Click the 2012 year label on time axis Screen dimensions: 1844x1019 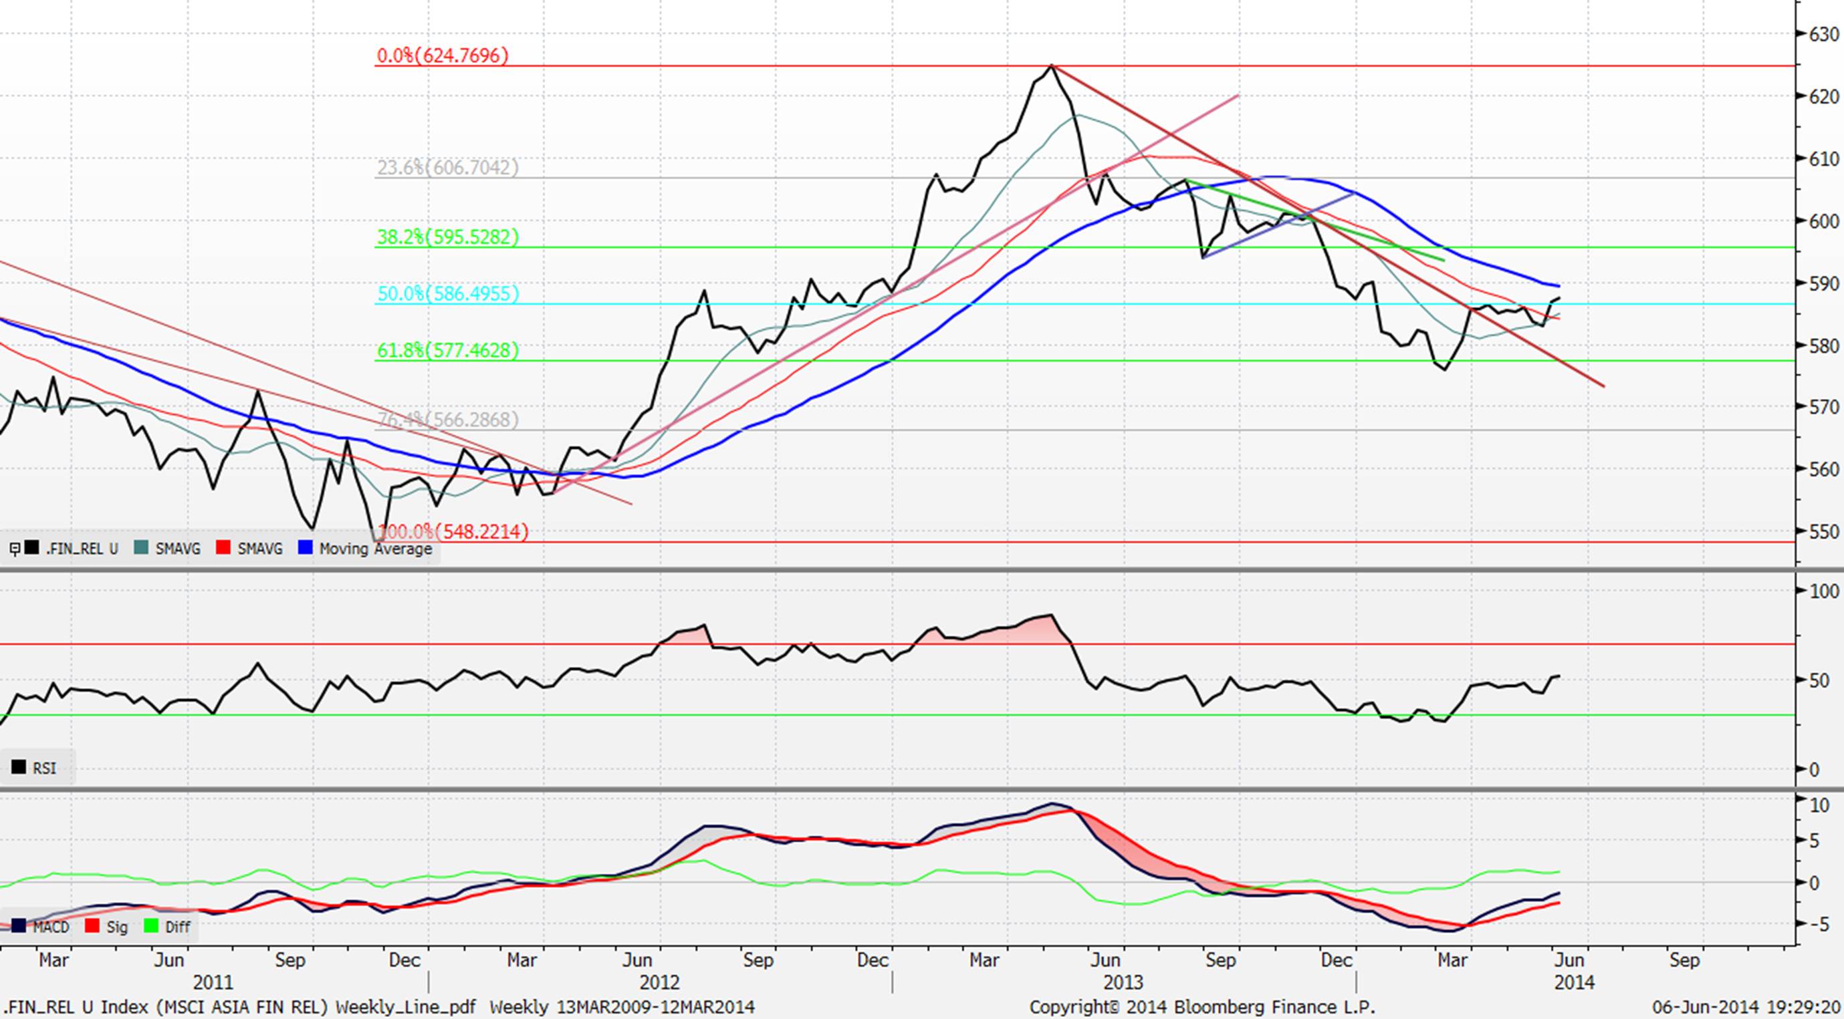pyautogui.click(x=659, y=982)
